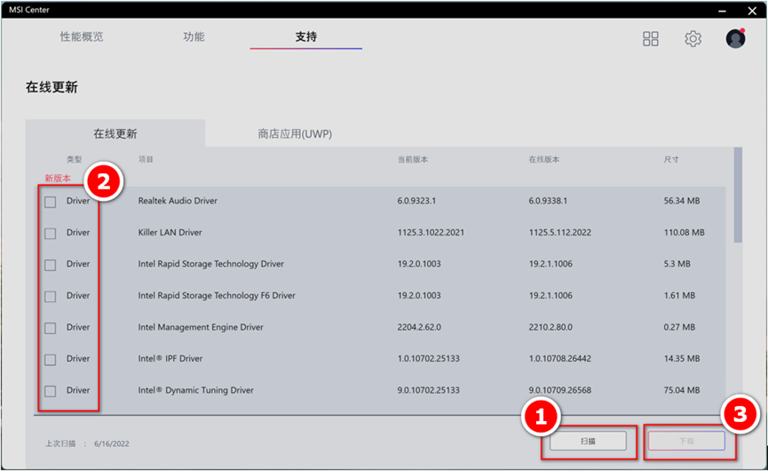Screen dimensions: 768x471
Task: Click the 下载 download button
Action: coord(686,441)
